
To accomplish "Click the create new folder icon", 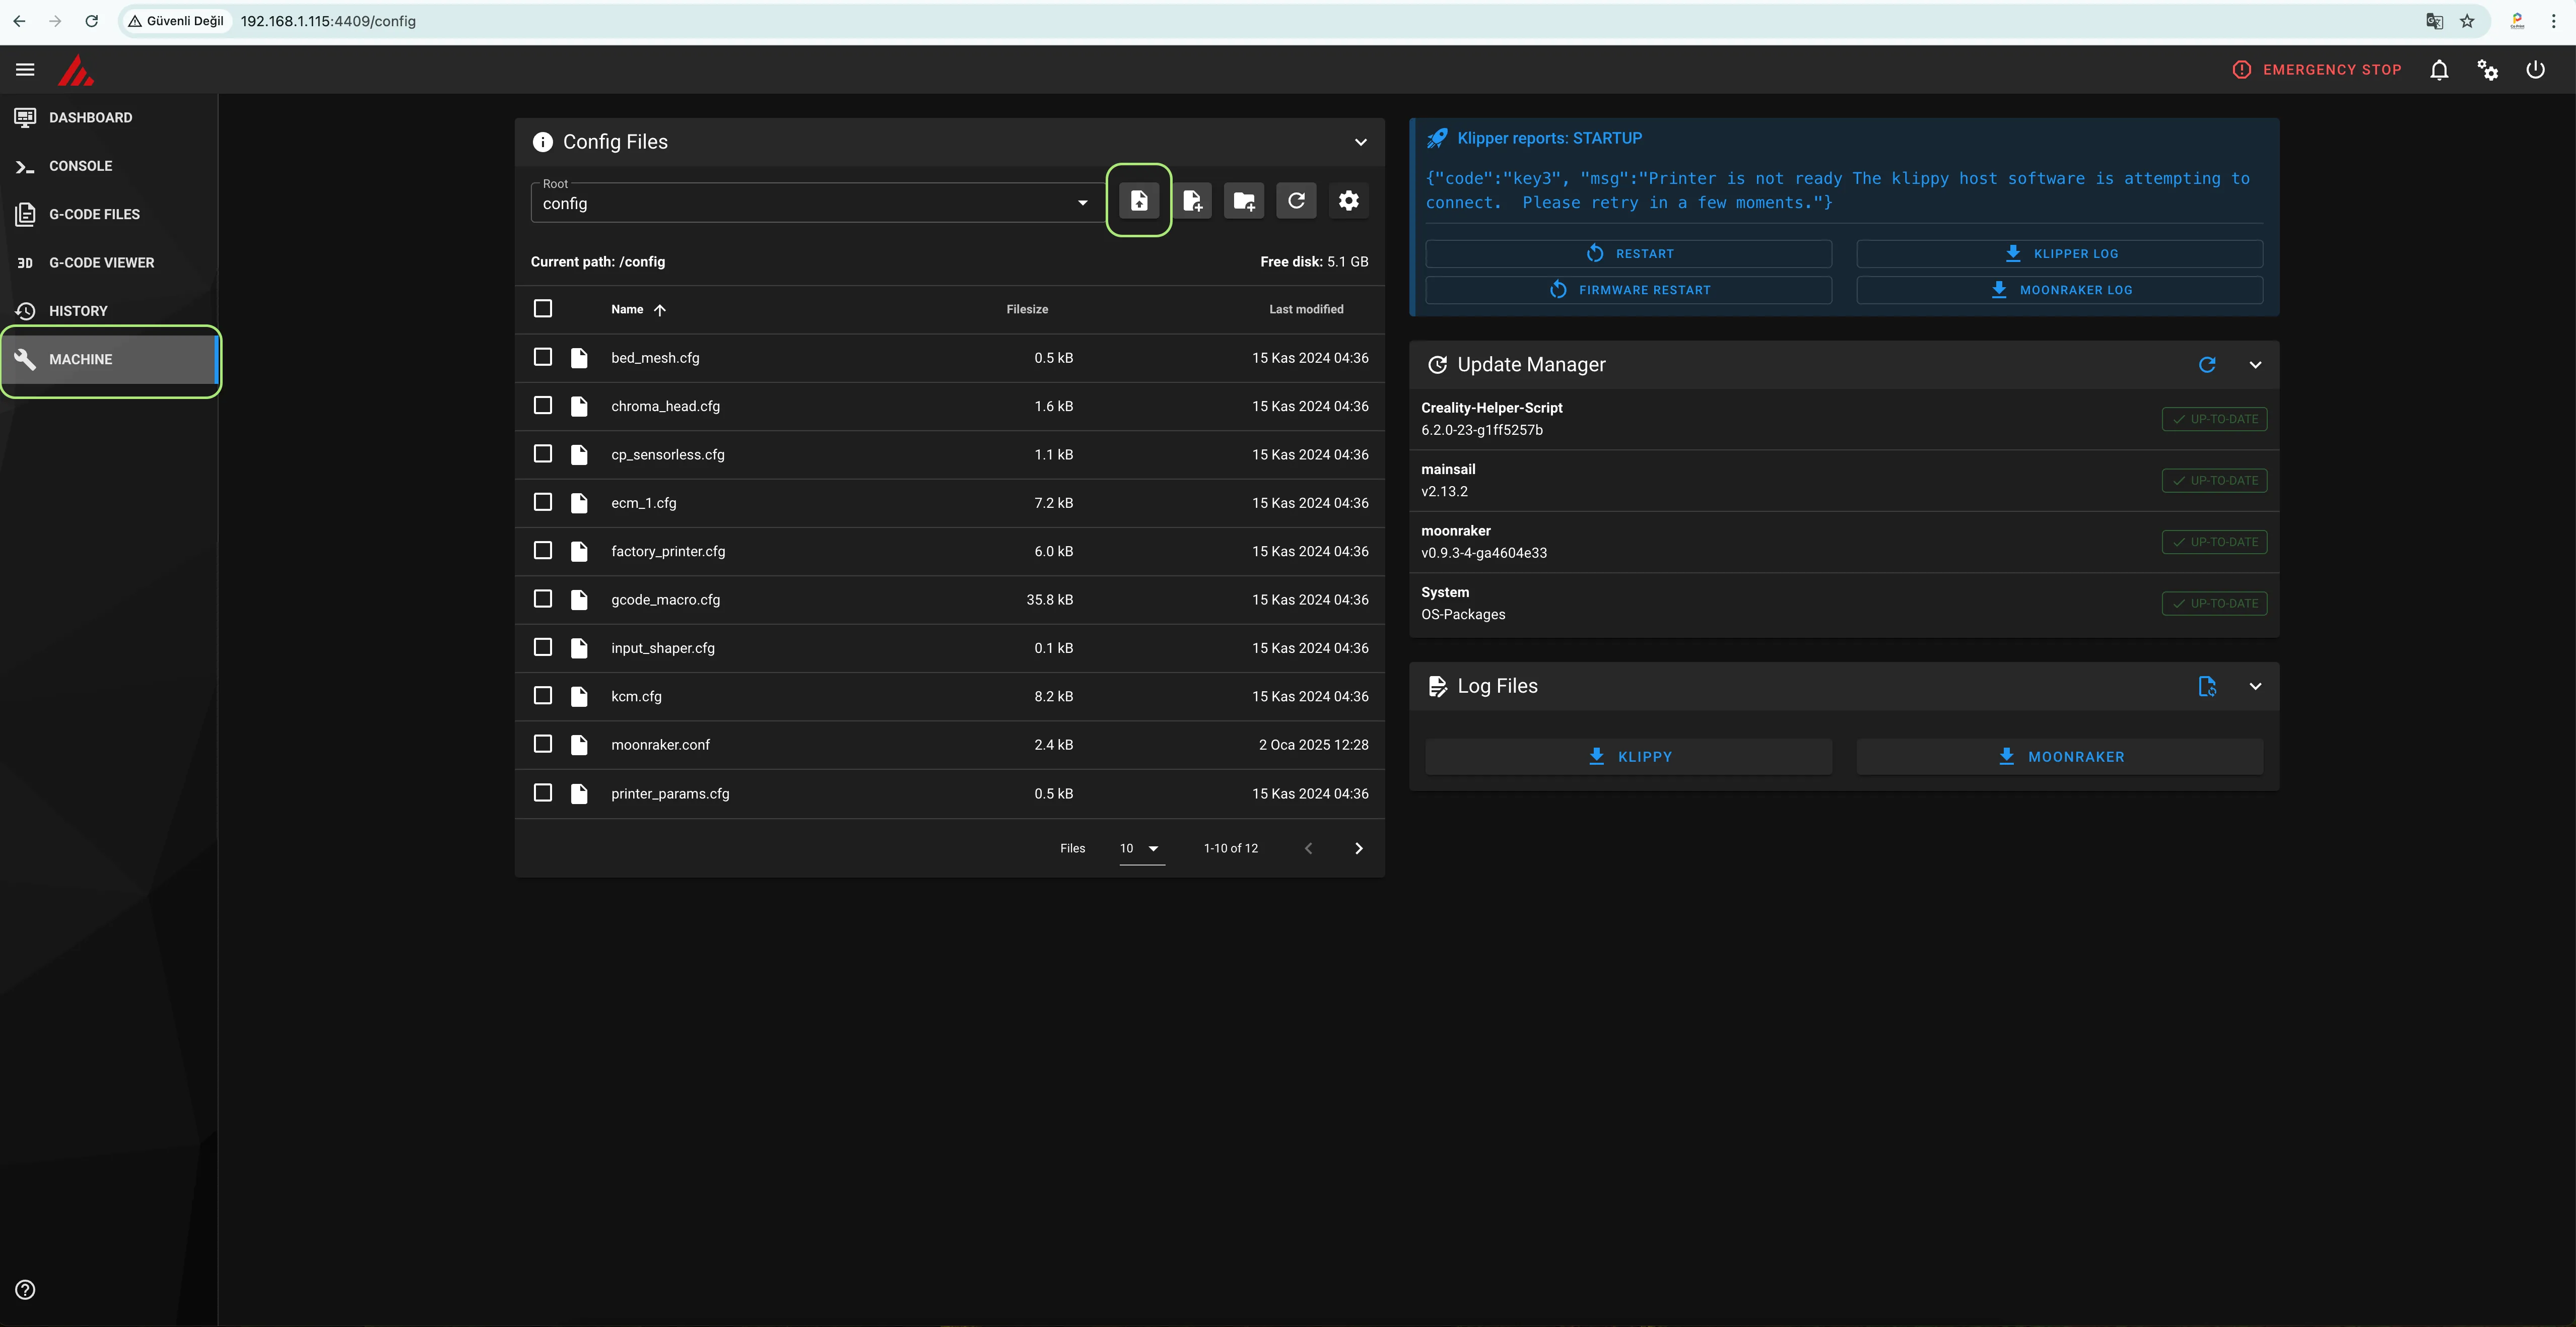I will click(1244, 201).
